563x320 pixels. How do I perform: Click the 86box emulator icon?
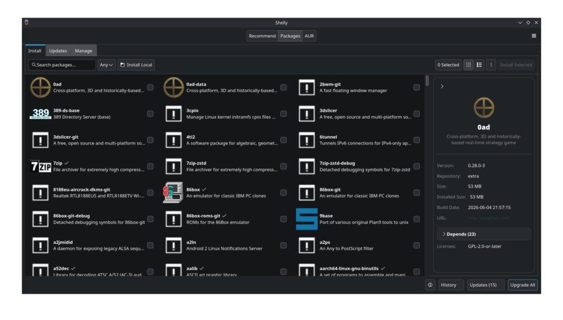[173, 193]
